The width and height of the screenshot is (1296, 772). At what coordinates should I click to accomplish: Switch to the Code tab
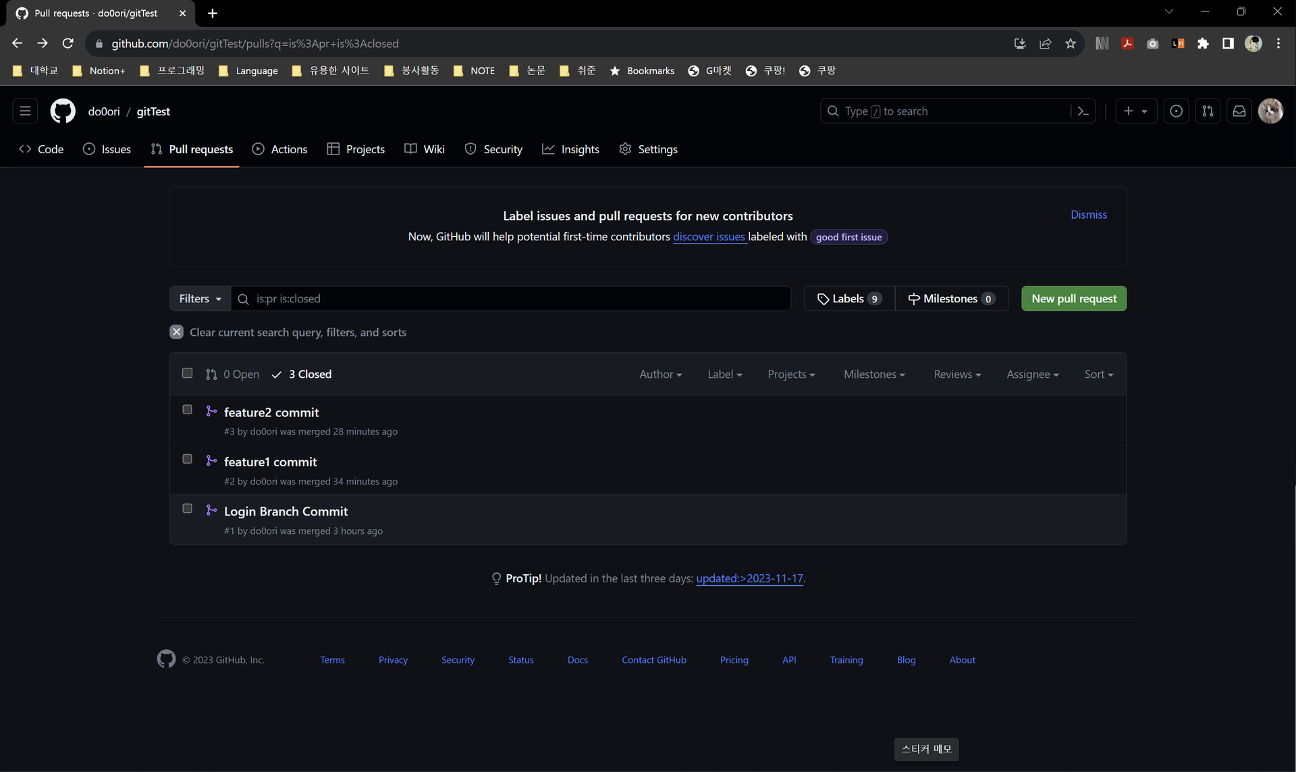(41, 149)
